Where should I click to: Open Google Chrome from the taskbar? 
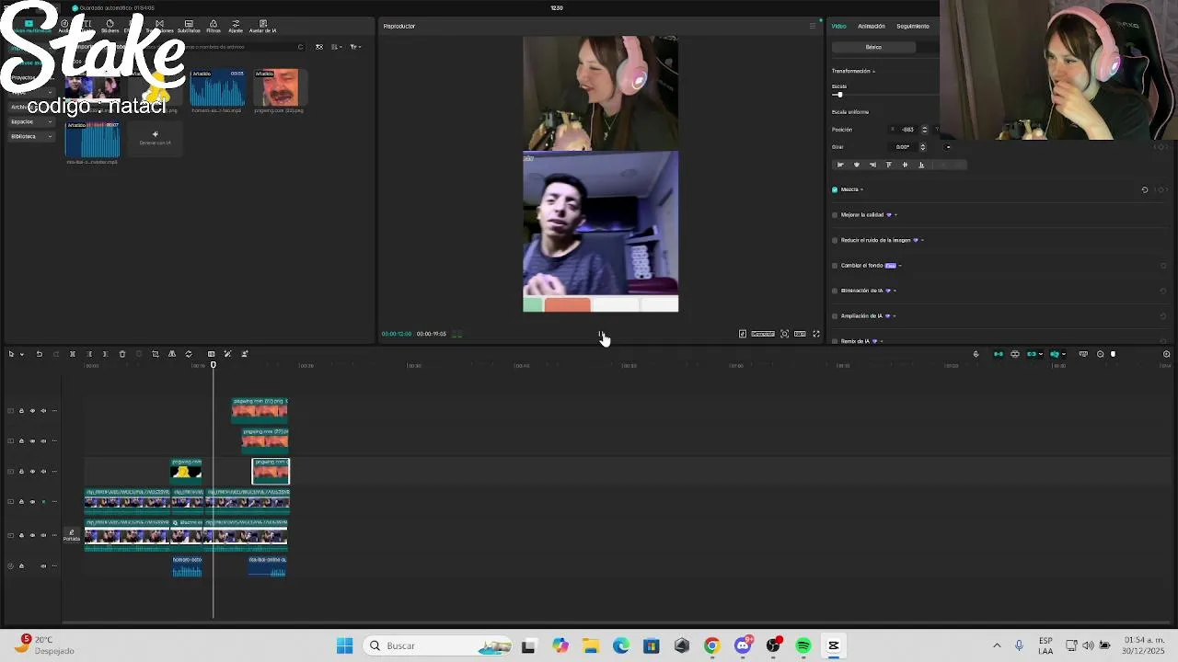click(712, 645)
